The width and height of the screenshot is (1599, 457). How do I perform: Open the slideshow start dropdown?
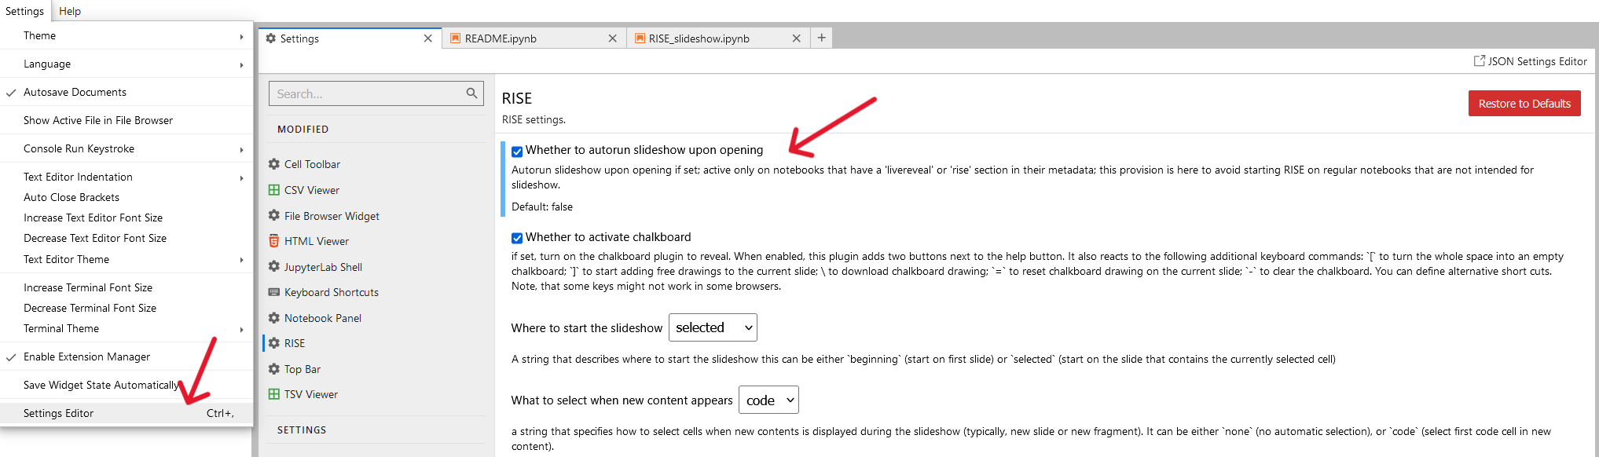pos(713,327)
